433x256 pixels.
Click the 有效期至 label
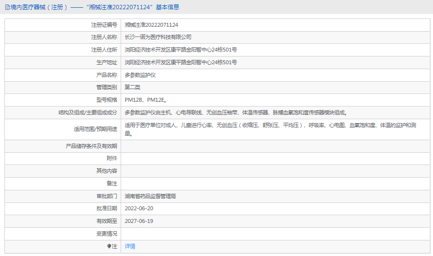click(x=107, y=221)
